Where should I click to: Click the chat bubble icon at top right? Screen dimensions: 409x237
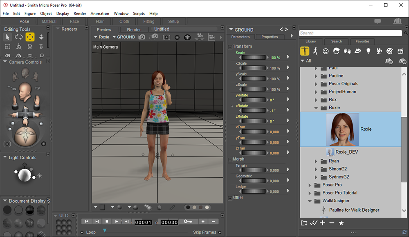click(x=378, y=21)
